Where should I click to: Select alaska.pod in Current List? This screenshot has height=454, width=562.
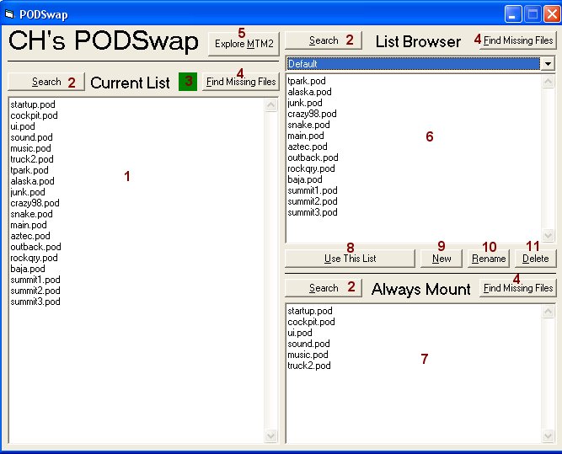(32, 181)
